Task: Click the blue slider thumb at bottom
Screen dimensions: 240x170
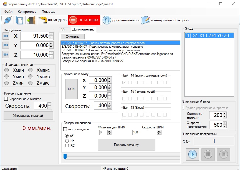Action: tap(65, 156)
